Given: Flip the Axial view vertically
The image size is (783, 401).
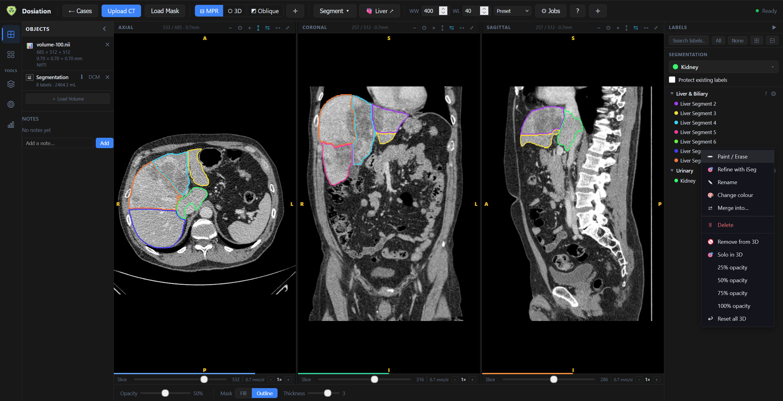Looking at the screenshot, I should click(258, 28).
